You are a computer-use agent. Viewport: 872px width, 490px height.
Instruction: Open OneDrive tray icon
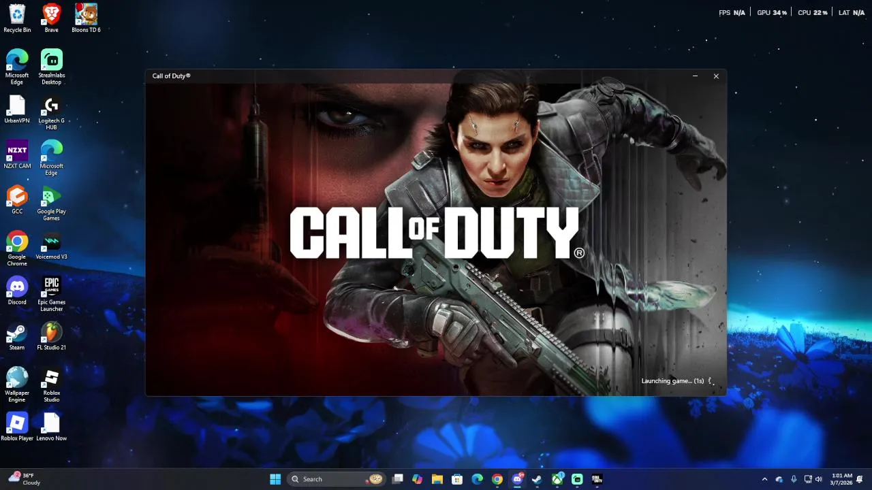pyautogui.click(x=779, y=479)
